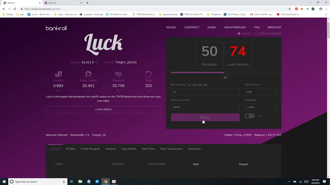Open the Donations tab
This screenshot has height=185, width=330.
(x=194, y=149)
